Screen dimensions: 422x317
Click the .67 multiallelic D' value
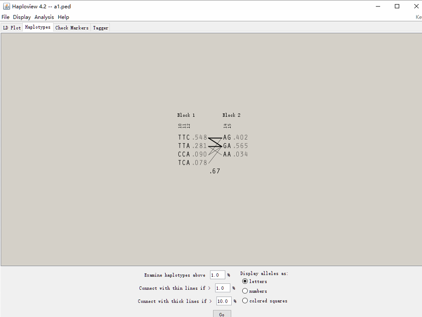pos(215,171)
